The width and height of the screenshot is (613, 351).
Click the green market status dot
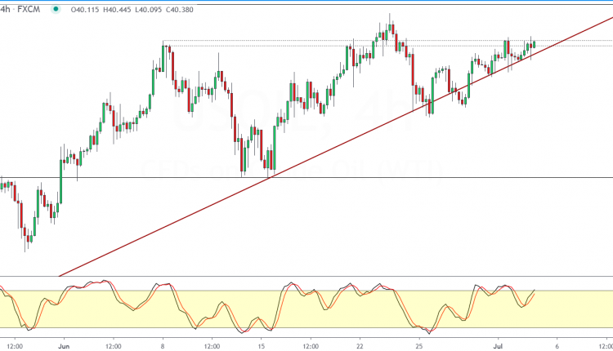56,10
